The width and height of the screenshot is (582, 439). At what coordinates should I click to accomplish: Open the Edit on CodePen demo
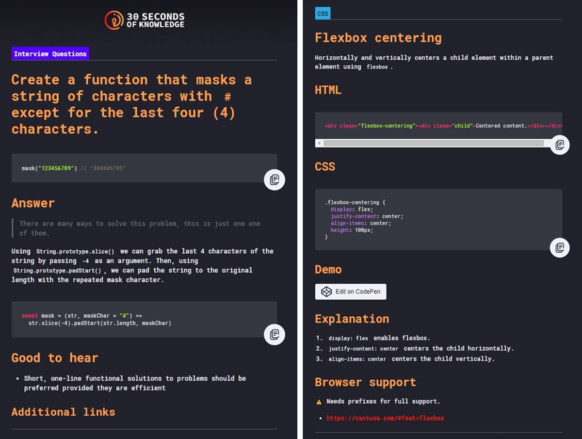point(351,292)
